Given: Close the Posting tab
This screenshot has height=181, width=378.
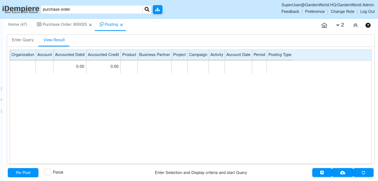Looking at the screenshot, I should (121, 25).
